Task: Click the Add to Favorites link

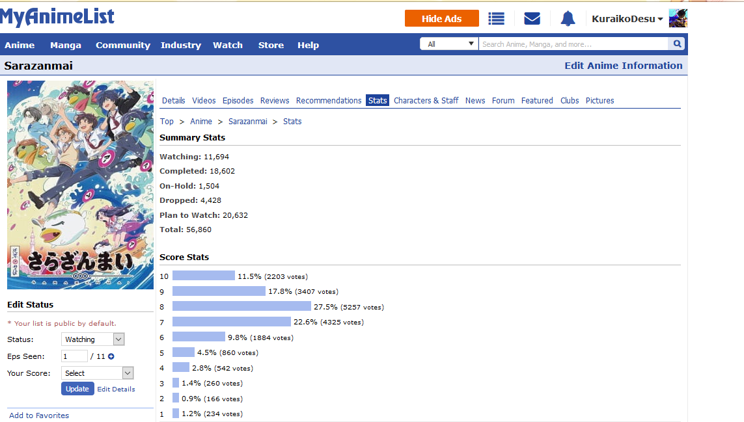Action: [39, 415]
